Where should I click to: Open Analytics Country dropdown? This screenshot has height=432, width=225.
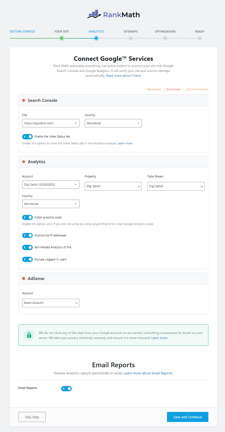pos(51,204)
